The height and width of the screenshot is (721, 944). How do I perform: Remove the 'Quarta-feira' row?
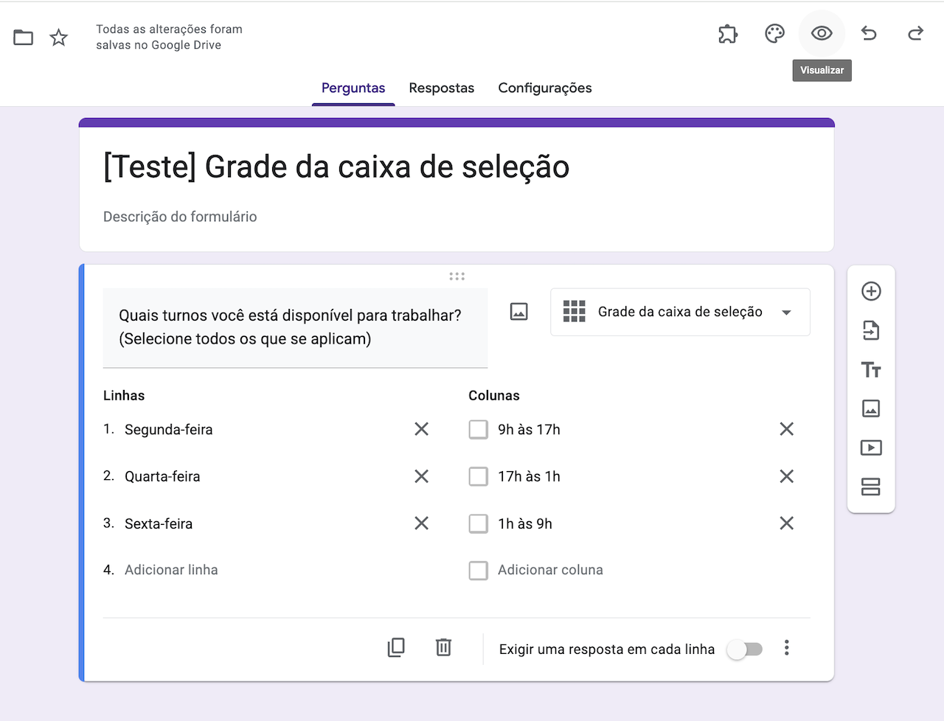click(x=421, y=476)
